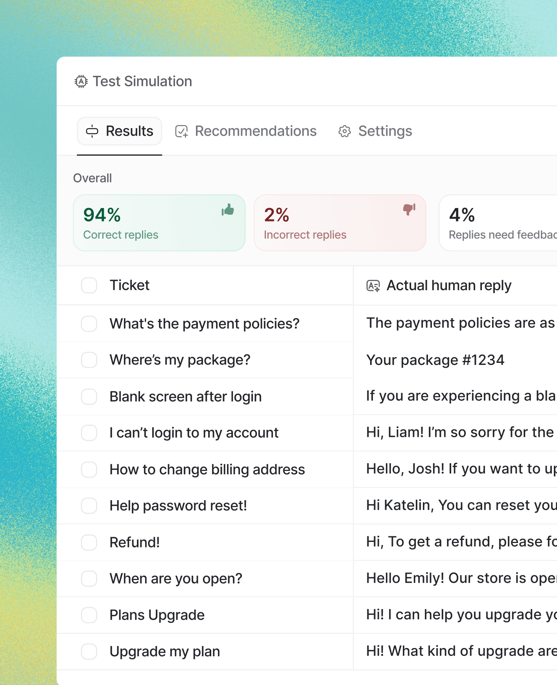Click the Recommendations tab checkmark icon
Viewport: 557px width, 685px height.
[x=181, y=131]
